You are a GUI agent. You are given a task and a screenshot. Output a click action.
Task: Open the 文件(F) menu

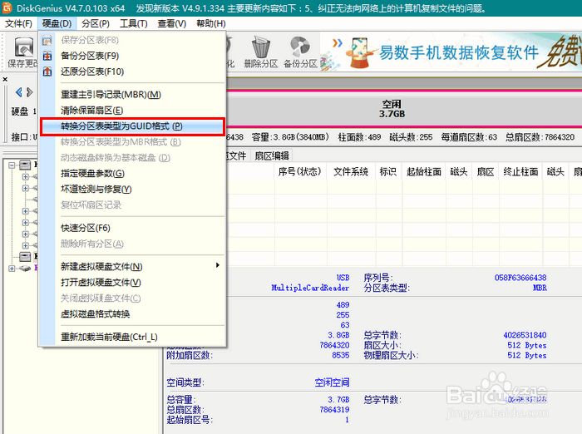pyautogui.click(x=18, y=23)
